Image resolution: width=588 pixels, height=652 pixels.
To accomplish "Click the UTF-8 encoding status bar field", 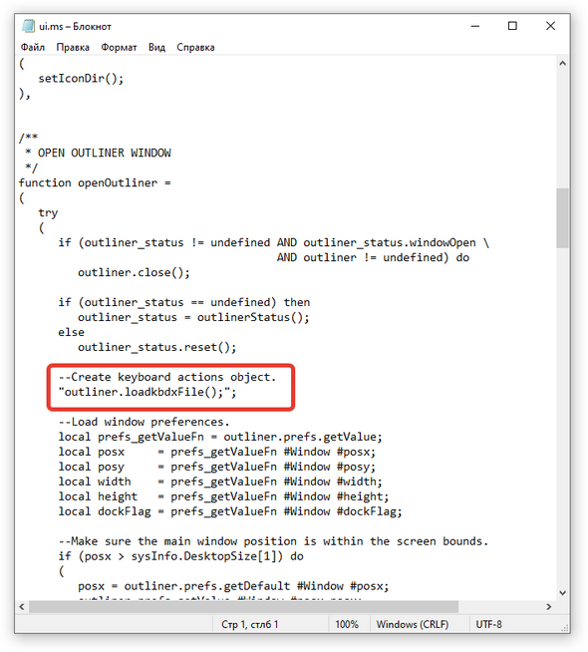I will [x=489, y=624].
